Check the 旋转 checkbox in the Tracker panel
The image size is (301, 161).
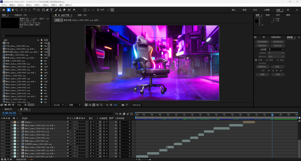coord(267,60)
